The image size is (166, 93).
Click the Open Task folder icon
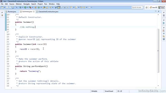click(47, 7)
